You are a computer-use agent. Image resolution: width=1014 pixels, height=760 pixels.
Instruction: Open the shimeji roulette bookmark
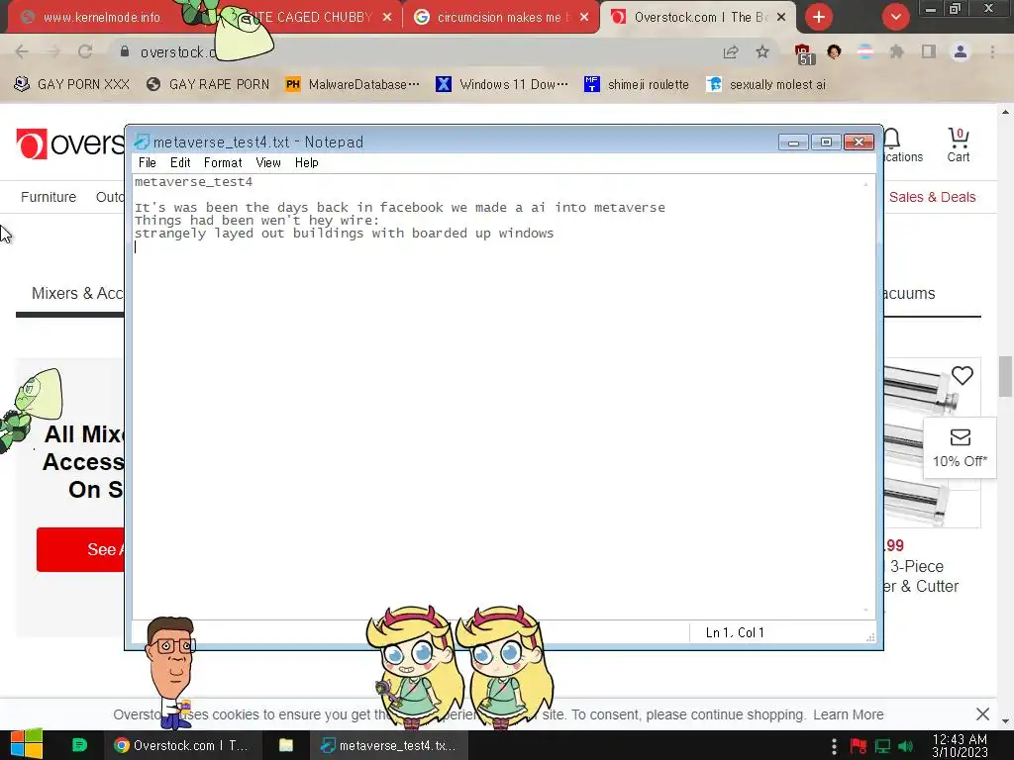(x=637, y=84)
